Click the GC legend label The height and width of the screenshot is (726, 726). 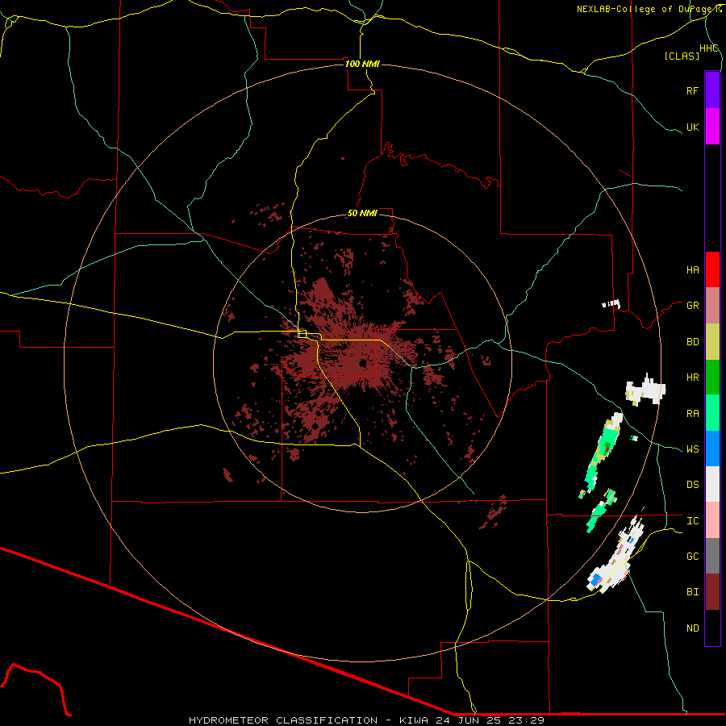tap(693, 557)
